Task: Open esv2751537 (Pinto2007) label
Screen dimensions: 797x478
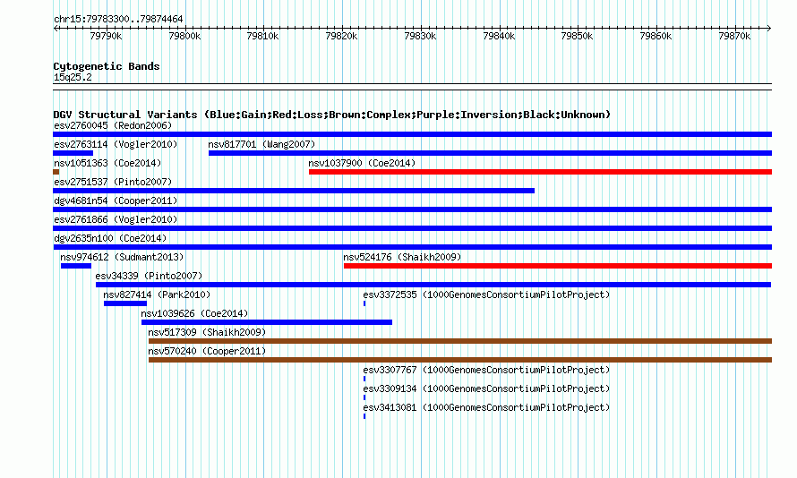Action: (113, 182)
